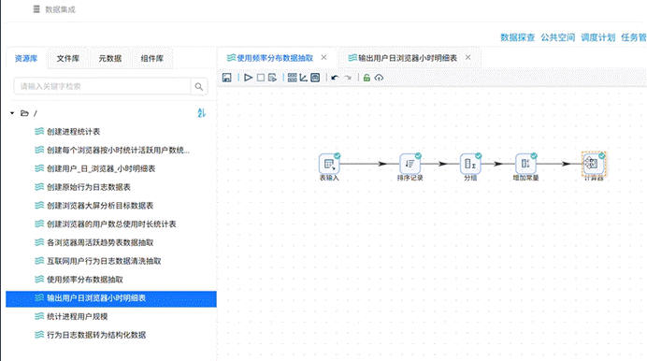This screenshot has height=361, width=647.
Task: Click the root folder icon in tree
Action: (x=24, y=113)
